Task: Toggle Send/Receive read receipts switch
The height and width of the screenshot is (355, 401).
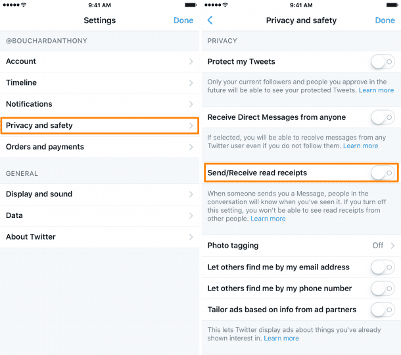Action: point(383,173)
